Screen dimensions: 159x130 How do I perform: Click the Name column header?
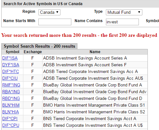coord(95,52)
